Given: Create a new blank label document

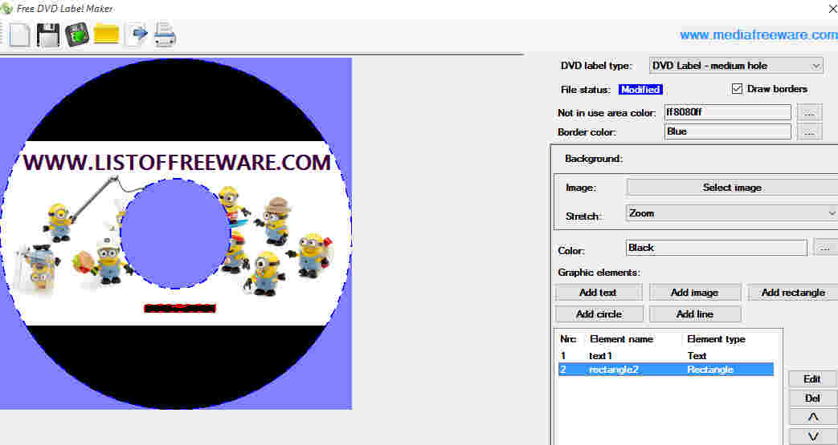Looking at the screenshot, I should [19, 35].
